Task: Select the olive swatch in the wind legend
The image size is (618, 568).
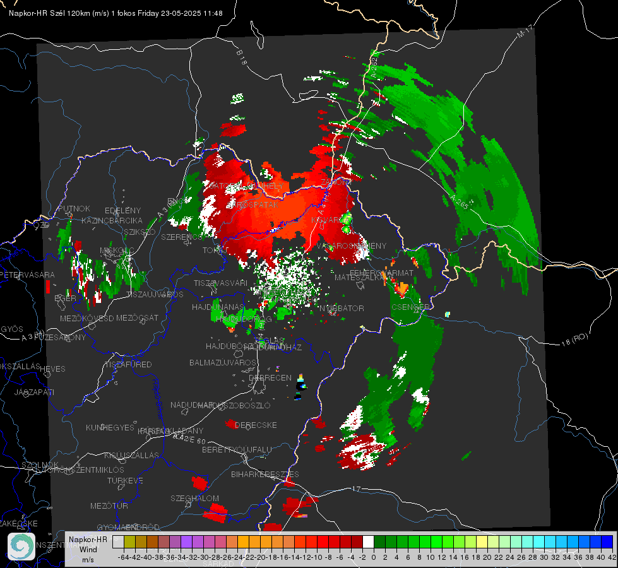Action: pos(129,542)
